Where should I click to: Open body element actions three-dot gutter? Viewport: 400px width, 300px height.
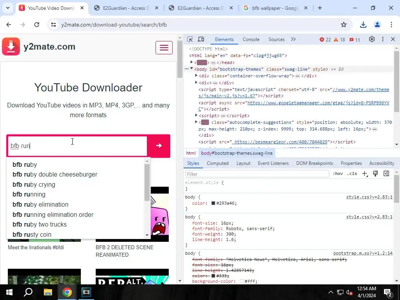187,69
